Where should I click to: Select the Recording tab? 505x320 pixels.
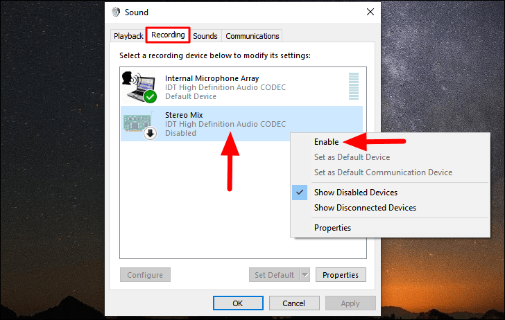click(x=168, y=35)
